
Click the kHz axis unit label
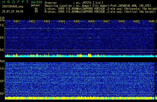pyautogui.click(x=2, y=20)
